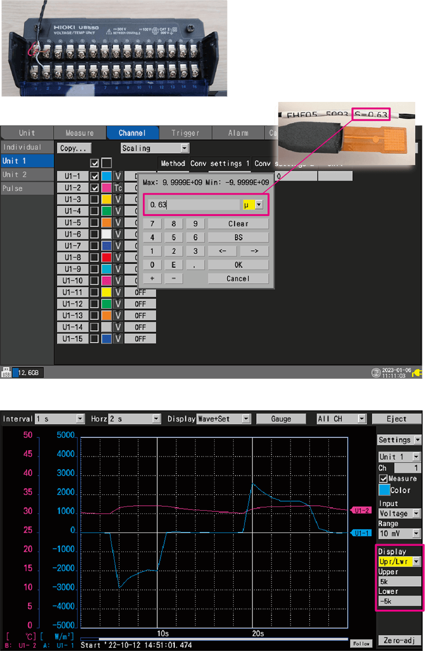Toggle the Measure checkbox in waveform settings
425x651 pixels.
click(x=383, y=478)
